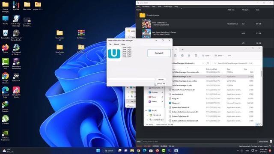The width and height of the screenshot is (274, 154).
Task: Select the BotWSave WinRAR archive on desktop
Action: point(81,34)
